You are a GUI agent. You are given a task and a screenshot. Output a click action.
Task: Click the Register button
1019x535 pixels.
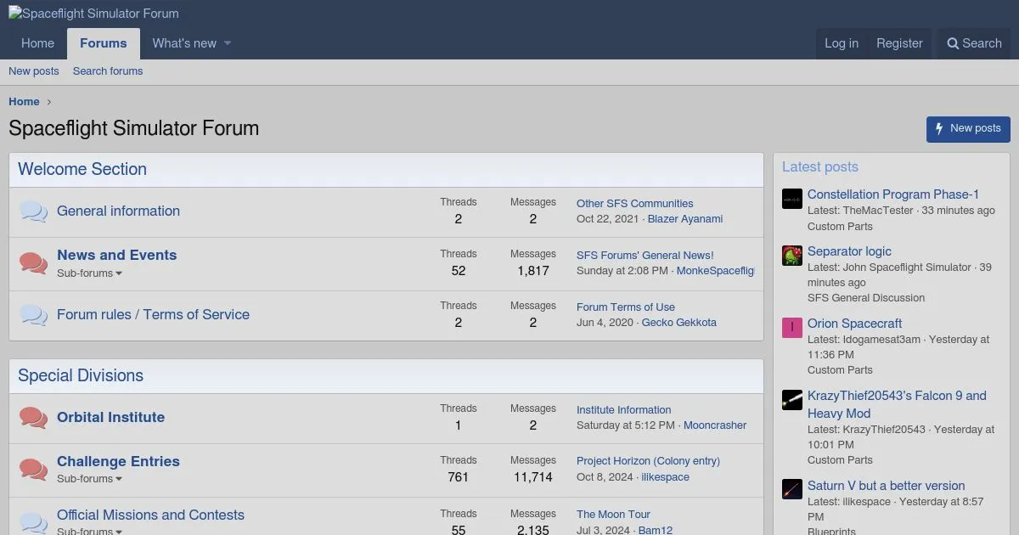point(899,43)
